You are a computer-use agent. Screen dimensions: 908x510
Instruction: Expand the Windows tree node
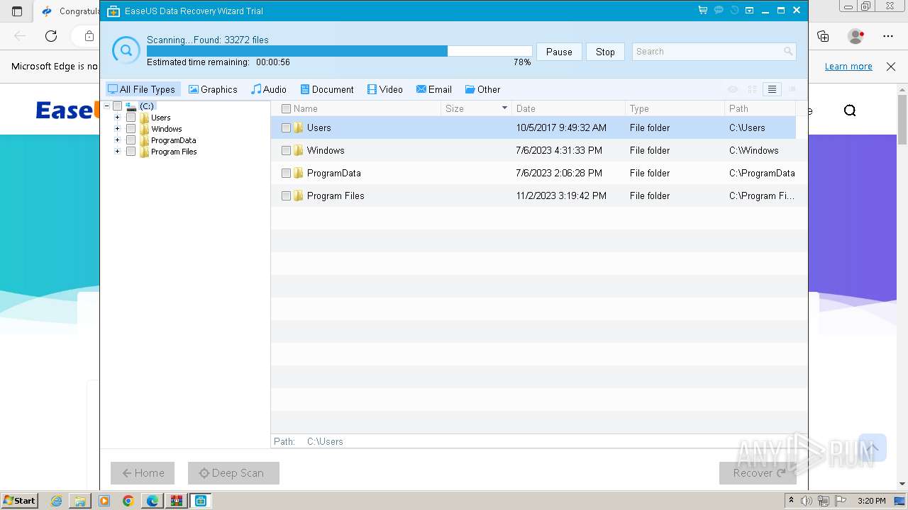(117, 129)
